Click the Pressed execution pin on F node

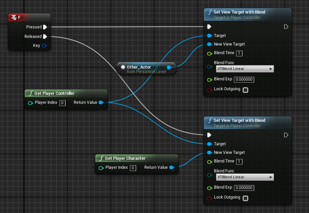[x=45, y=27]
